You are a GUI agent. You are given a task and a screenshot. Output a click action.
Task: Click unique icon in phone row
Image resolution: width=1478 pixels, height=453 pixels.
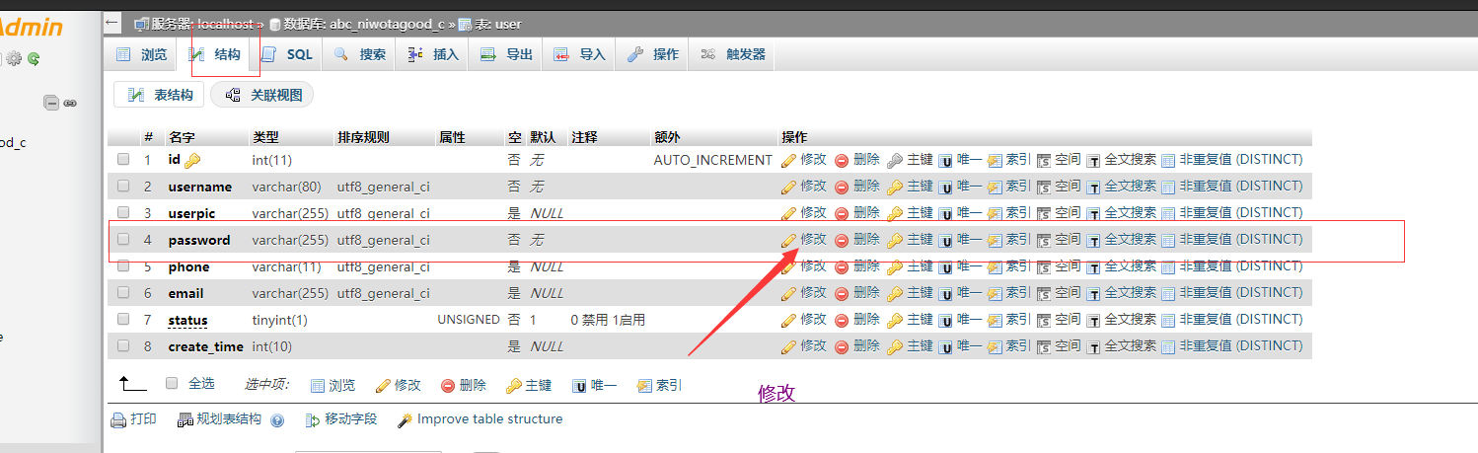click(x=945, y=266)
